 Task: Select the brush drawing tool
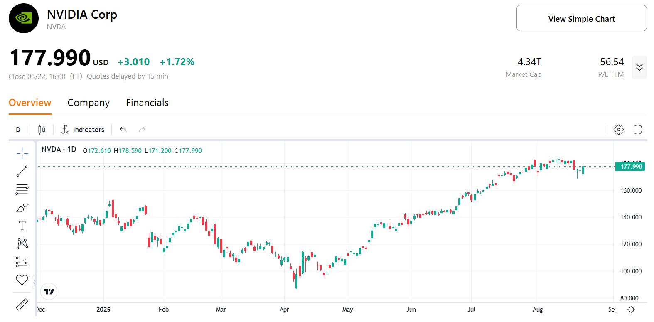click(x=22, y=208)
